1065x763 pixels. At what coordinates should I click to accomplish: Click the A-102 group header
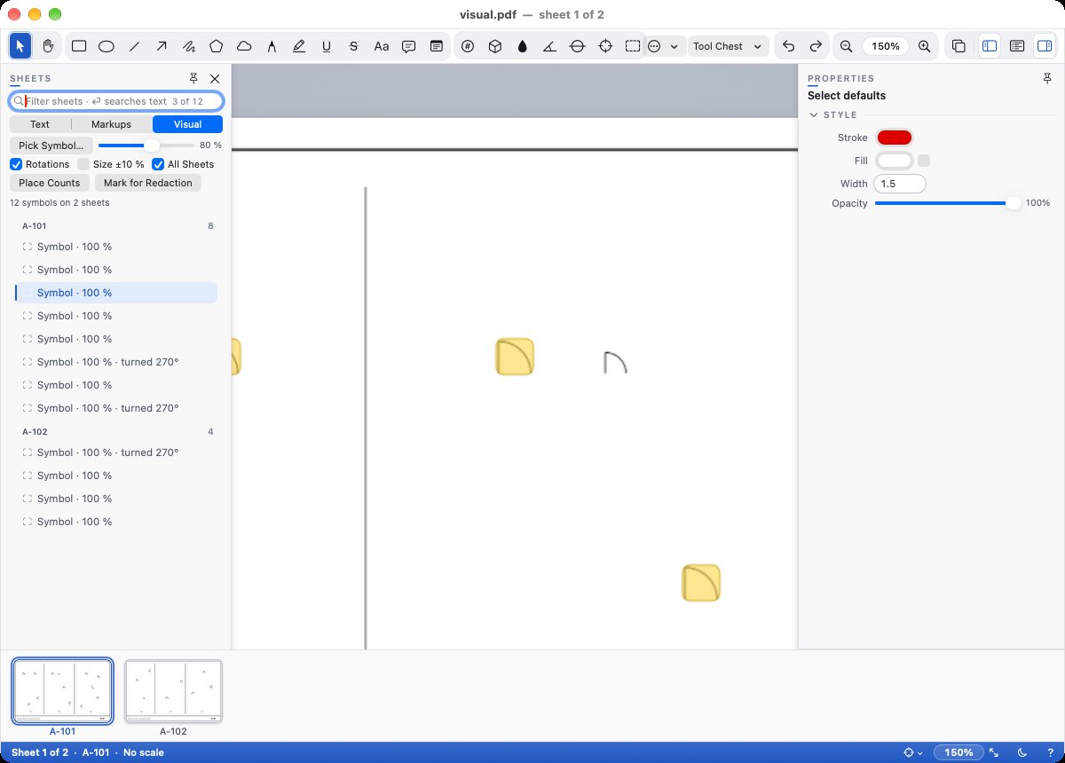[x=116, y=432]
